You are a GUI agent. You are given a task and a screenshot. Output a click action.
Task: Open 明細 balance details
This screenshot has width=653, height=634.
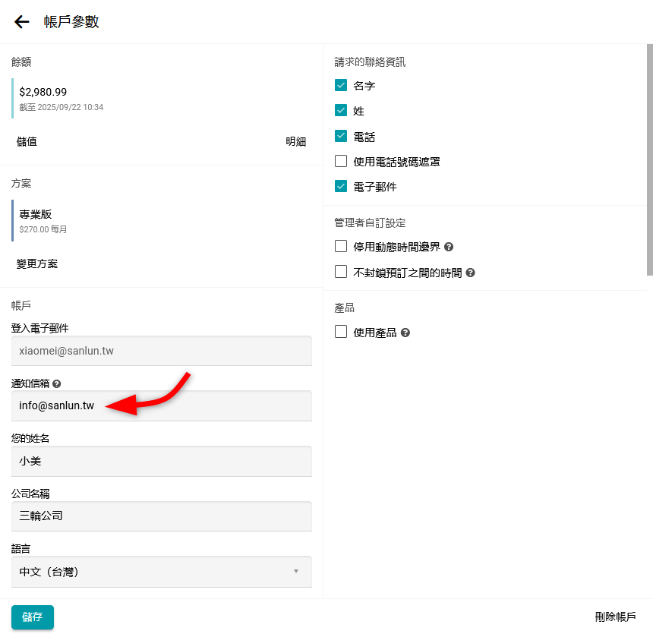pyautogui.click(x=295, y=141)
